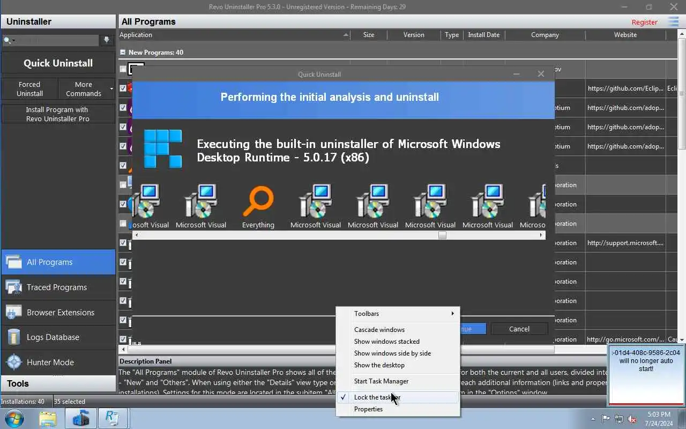
Task: Click inside the Uninstaller search field
Action: (x=58, y=40)
